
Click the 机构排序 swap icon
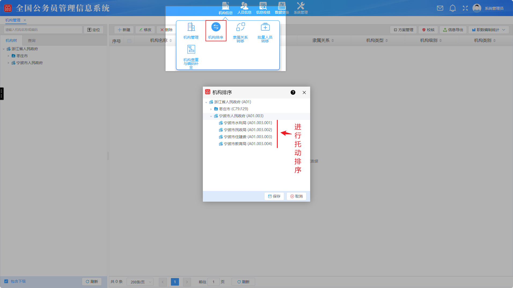tap(216, 27)
